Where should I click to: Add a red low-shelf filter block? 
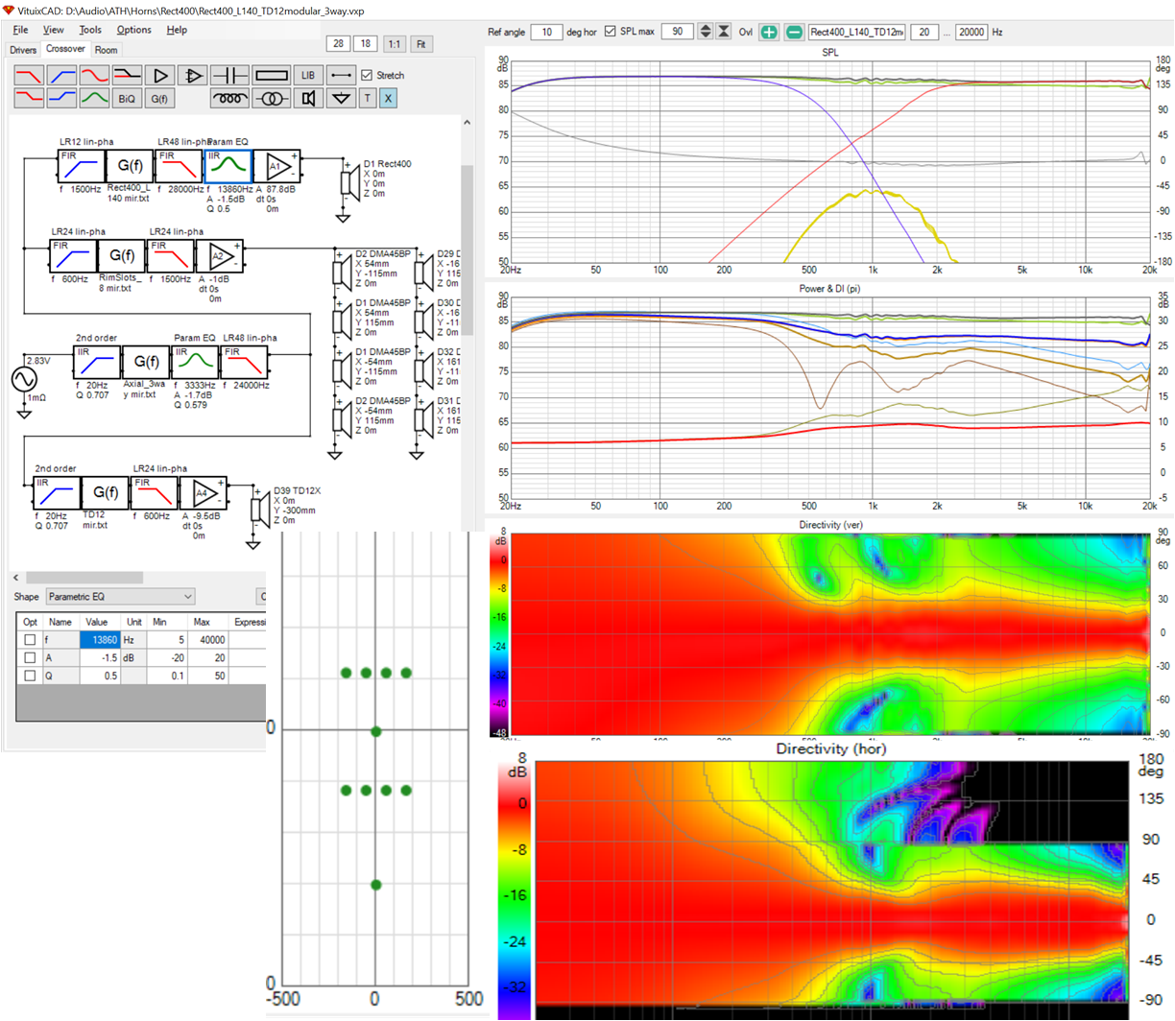coord(29,98)
